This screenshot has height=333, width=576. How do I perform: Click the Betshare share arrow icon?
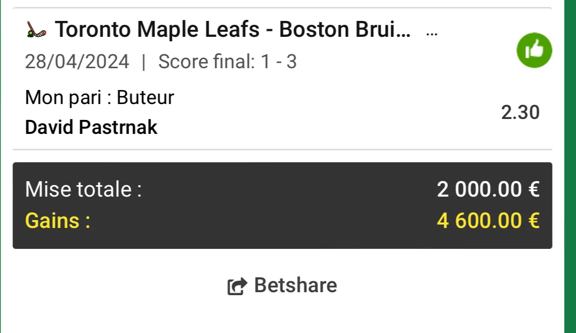[237, 286]
